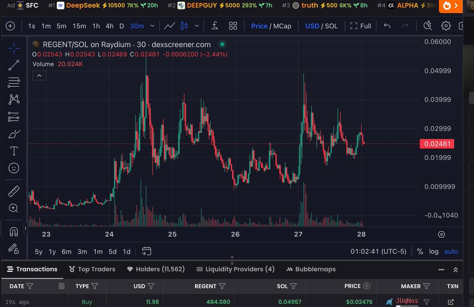474x307 pixels.
Task: Open the candlestick chart style selector
Action: tap(184, 26)
